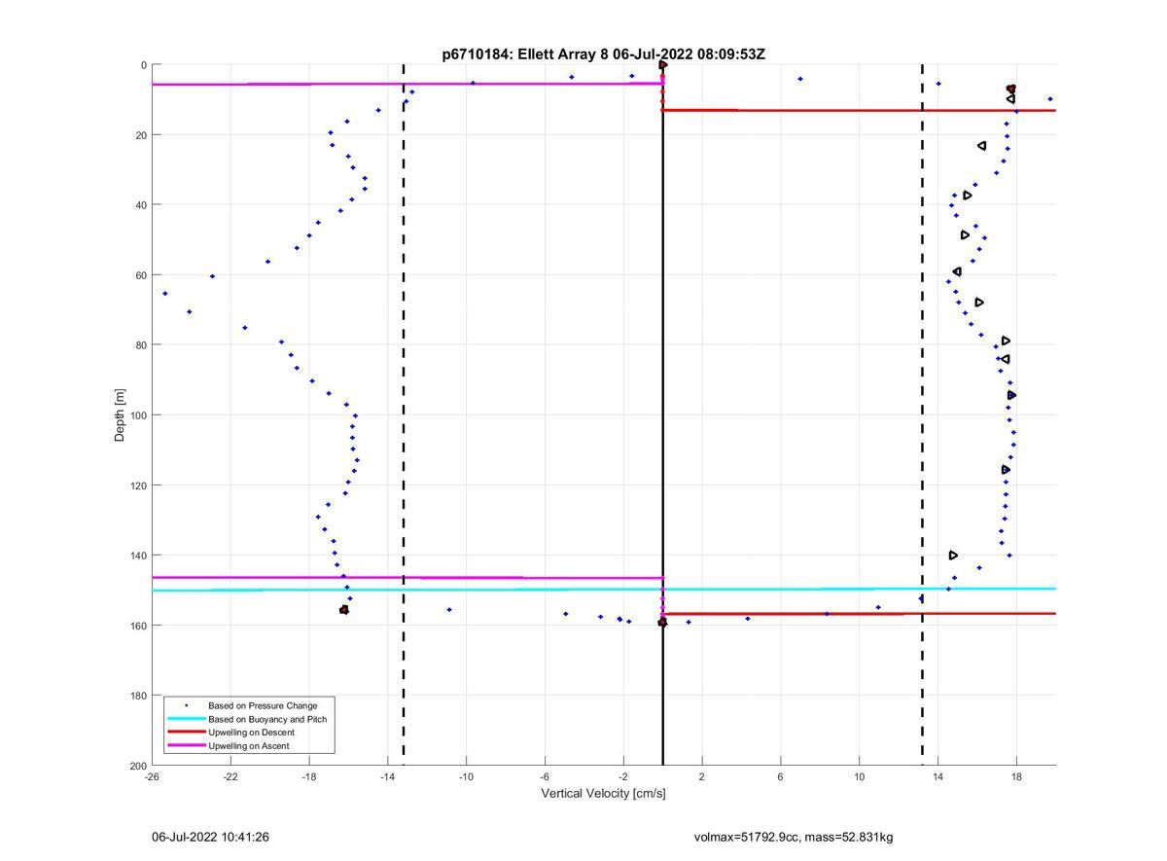Click the red line sample in legend
This screenshot has height=861, width=1167.
(x=186, y=733)
